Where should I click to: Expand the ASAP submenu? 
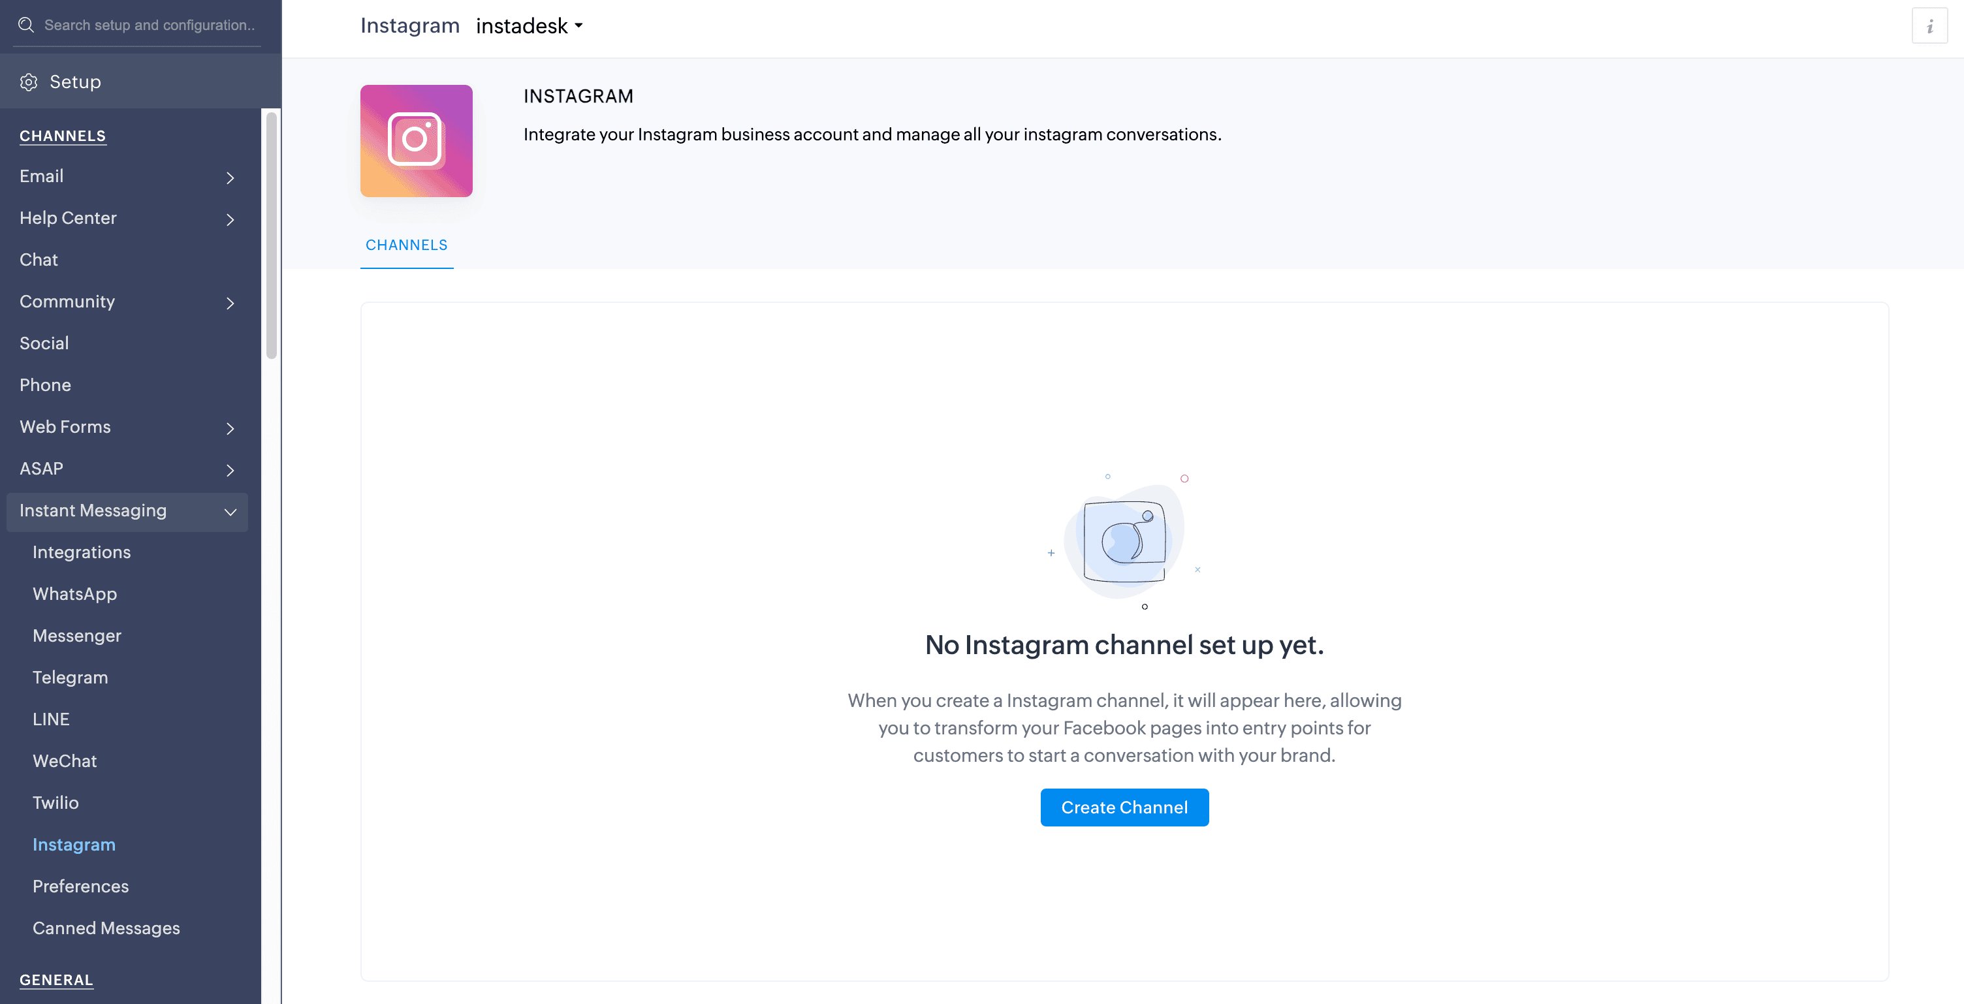tap(229, 471)
